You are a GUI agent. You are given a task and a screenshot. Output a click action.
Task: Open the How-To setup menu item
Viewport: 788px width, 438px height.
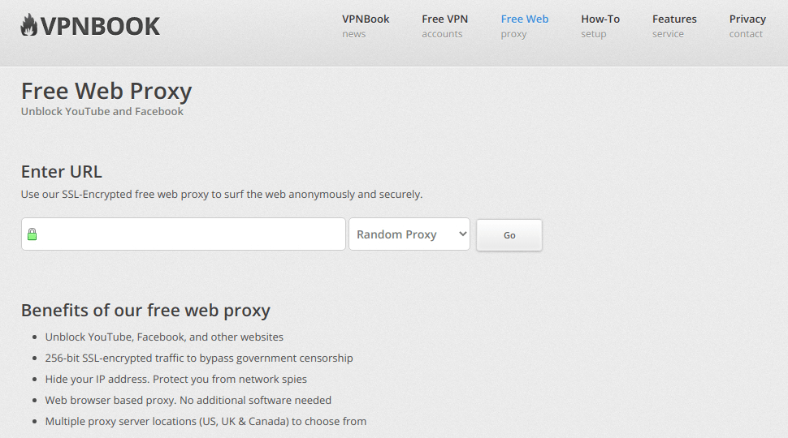click(x=600, y=26)
